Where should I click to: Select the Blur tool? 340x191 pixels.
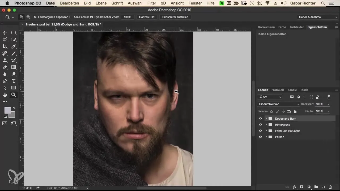pyautogui.click(x=5, y=74)
